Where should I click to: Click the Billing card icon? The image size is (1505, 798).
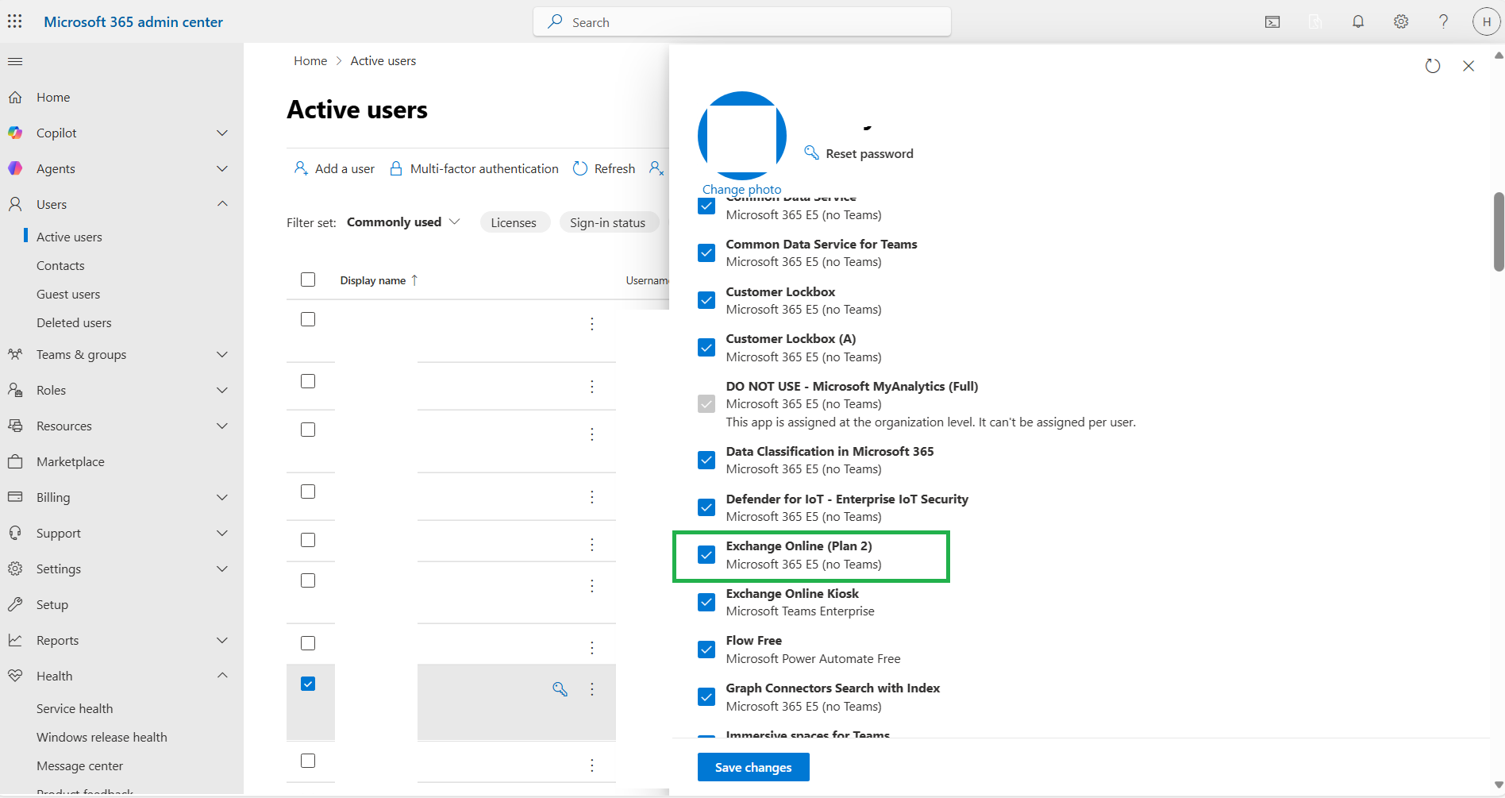[x=15, y=497]
